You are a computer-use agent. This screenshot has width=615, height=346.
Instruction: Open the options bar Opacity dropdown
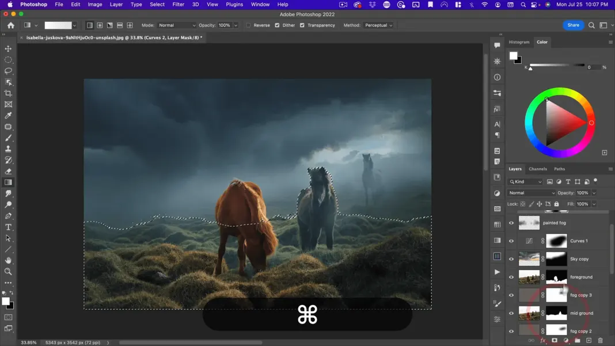point(236,25)
